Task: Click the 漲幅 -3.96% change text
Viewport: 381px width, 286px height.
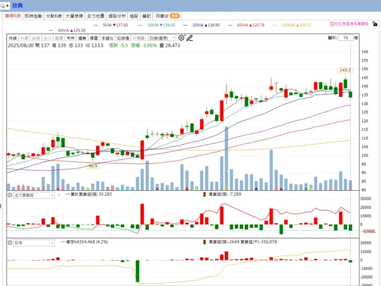Action: tap(144, 45)
